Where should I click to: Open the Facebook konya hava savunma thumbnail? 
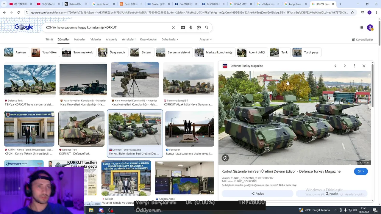tap(190, 129)
